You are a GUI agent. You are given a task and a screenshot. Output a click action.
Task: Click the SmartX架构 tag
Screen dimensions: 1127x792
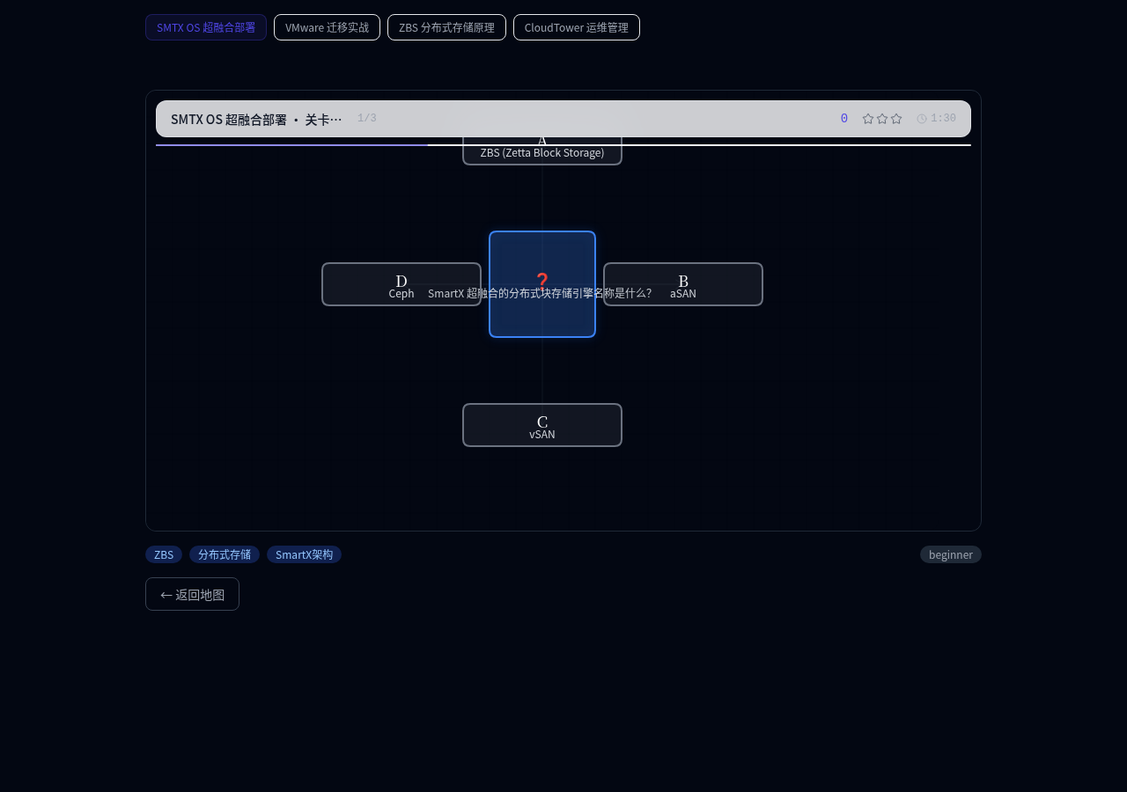click(x=304, y=554)
